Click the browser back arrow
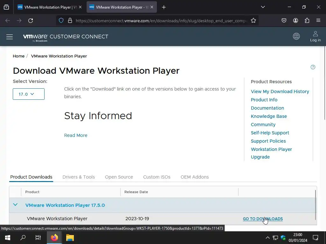 (x=8, y=21)
